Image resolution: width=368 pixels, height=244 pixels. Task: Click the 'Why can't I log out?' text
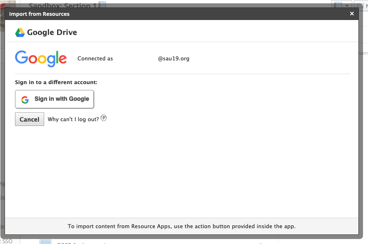[73, 120]
